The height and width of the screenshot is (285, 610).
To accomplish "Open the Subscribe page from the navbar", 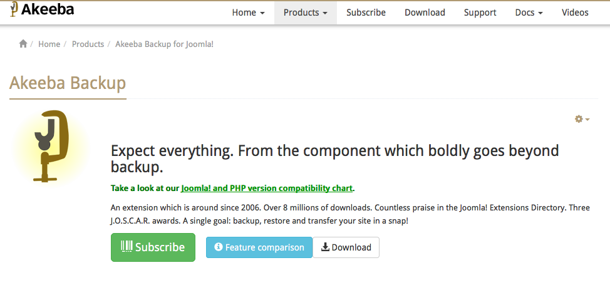I will click(366, 13).
